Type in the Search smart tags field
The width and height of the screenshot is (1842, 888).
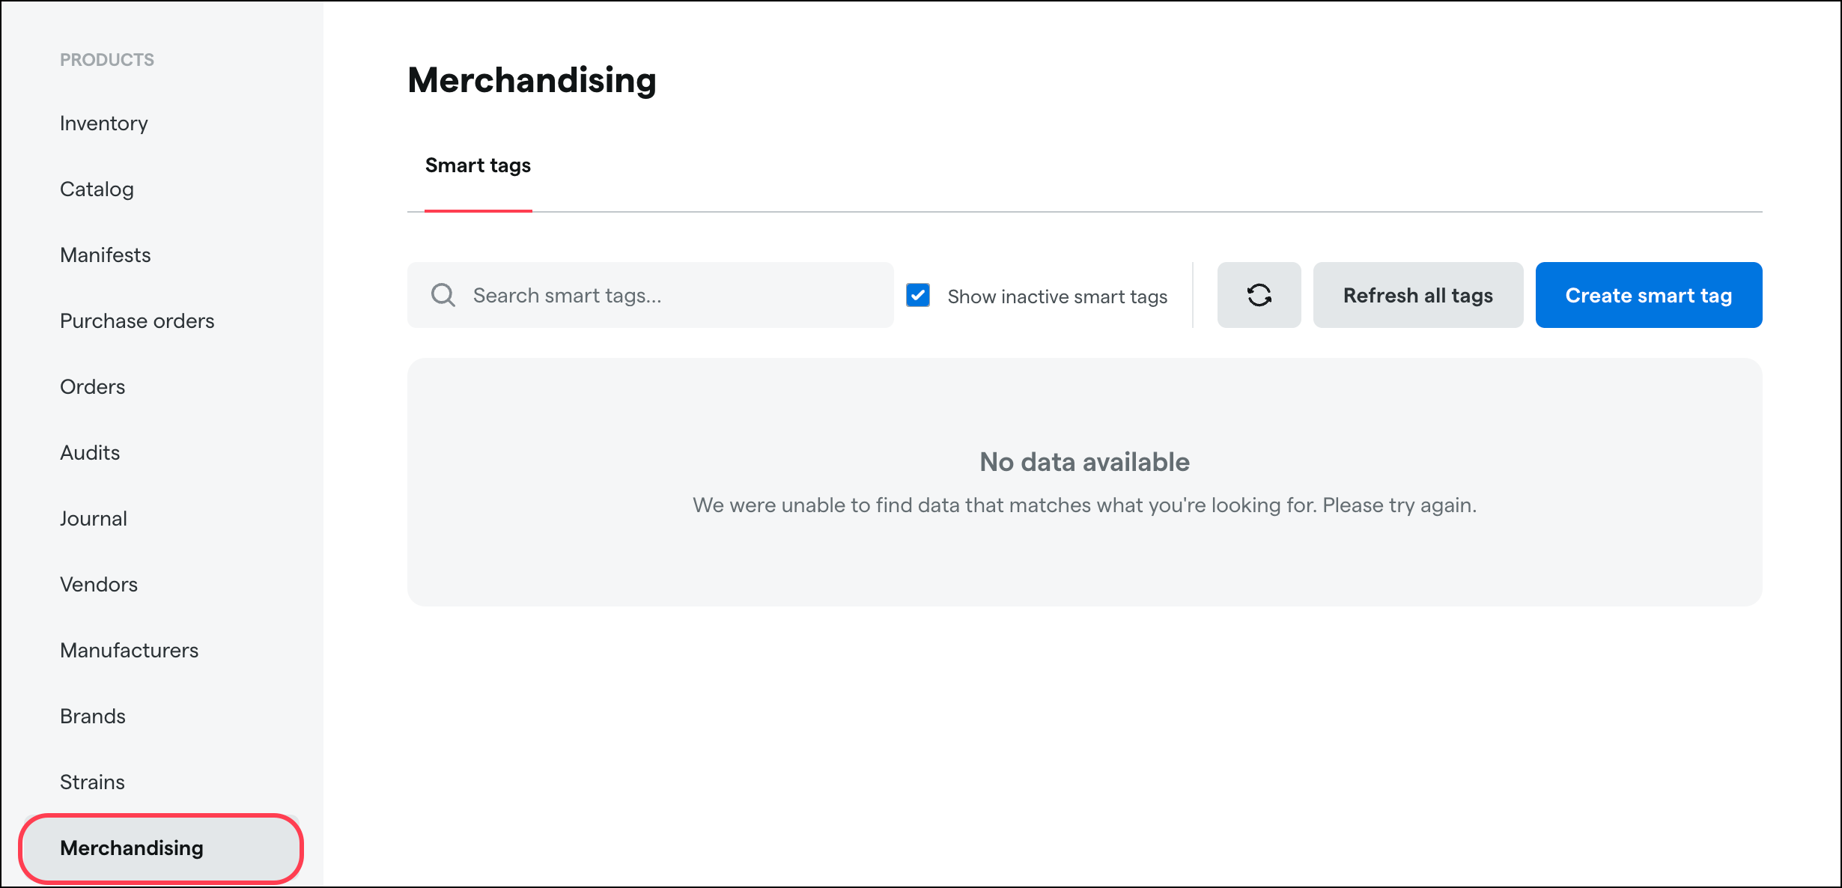click(674, 295)
